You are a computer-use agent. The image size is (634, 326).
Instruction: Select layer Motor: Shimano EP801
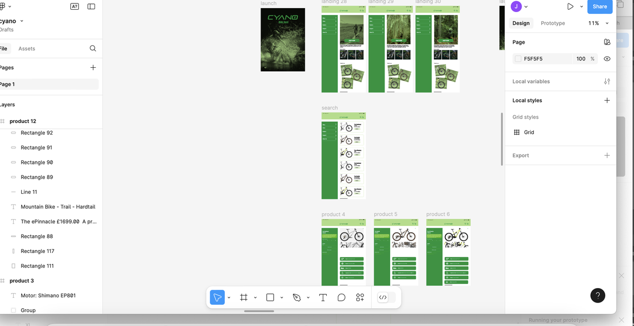[x=48, y=296]
